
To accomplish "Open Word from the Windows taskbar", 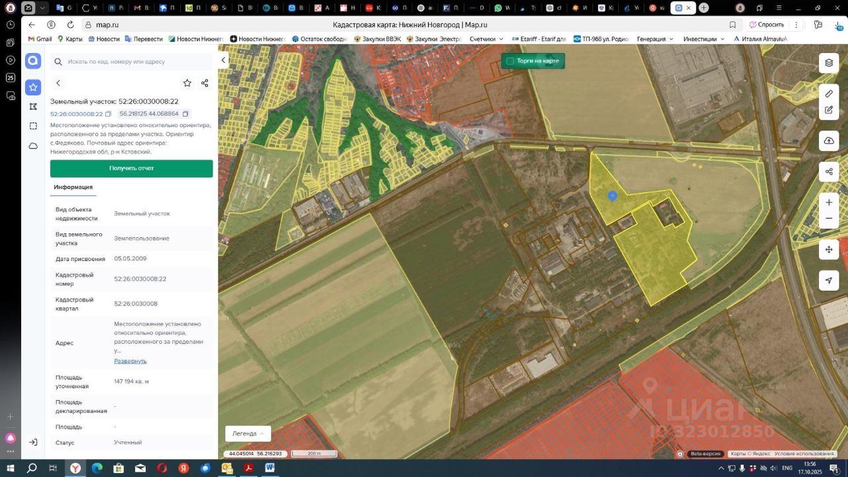I will 270,468.
